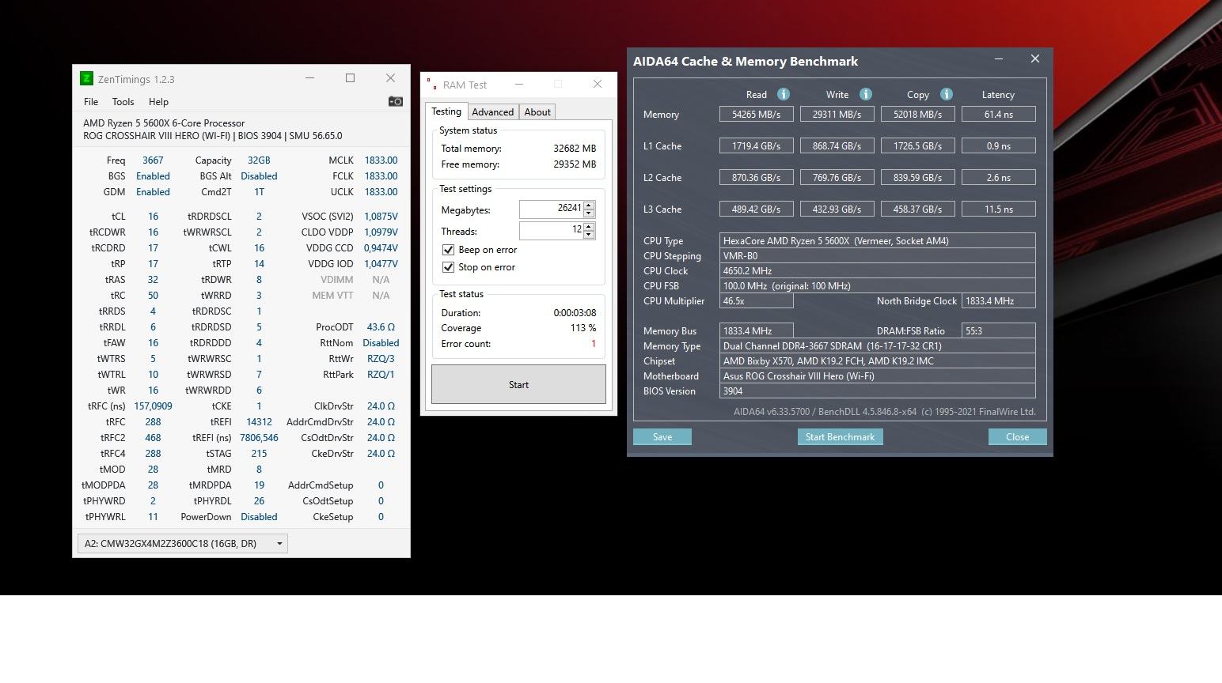Click the Chipset field in AIDA64

877,361
